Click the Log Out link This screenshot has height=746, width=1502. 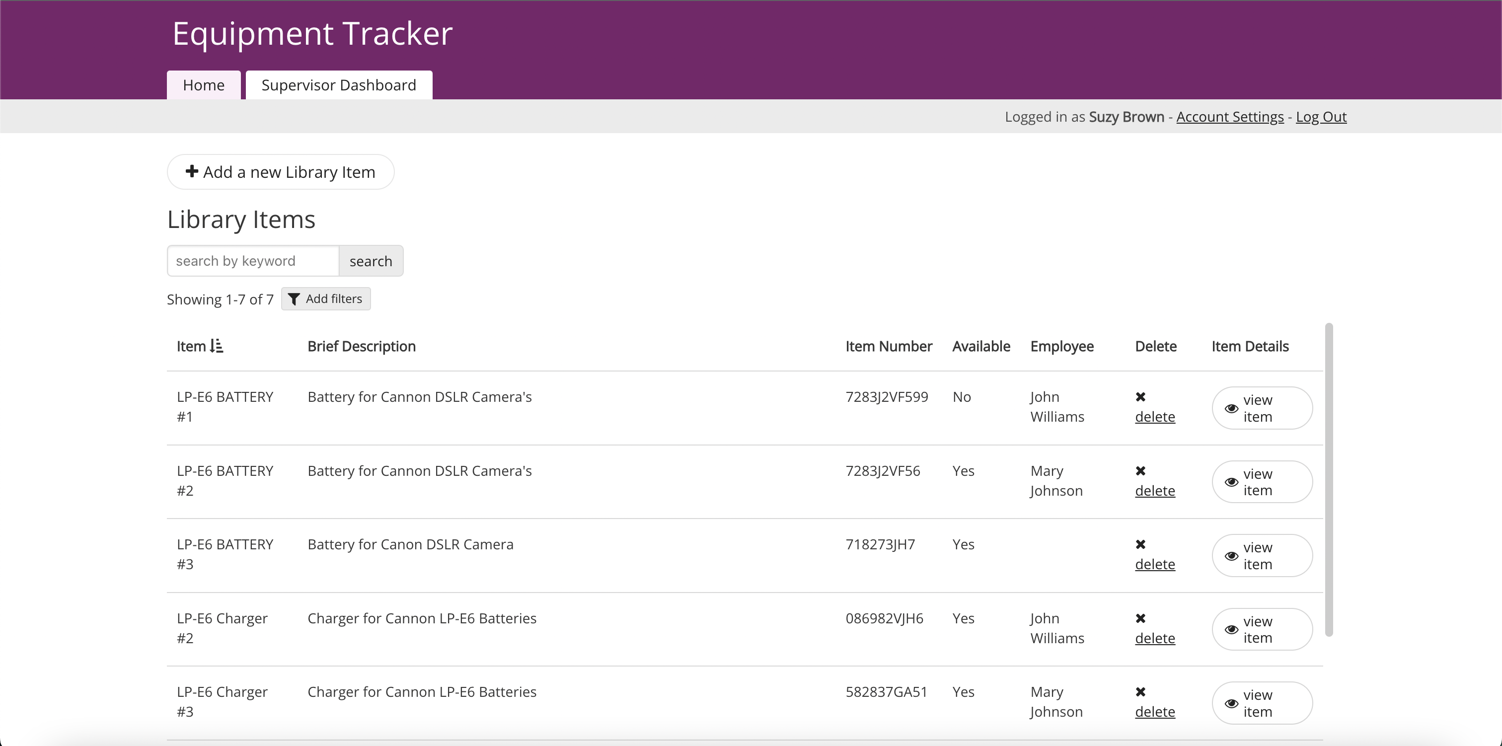coord(1321,117)
